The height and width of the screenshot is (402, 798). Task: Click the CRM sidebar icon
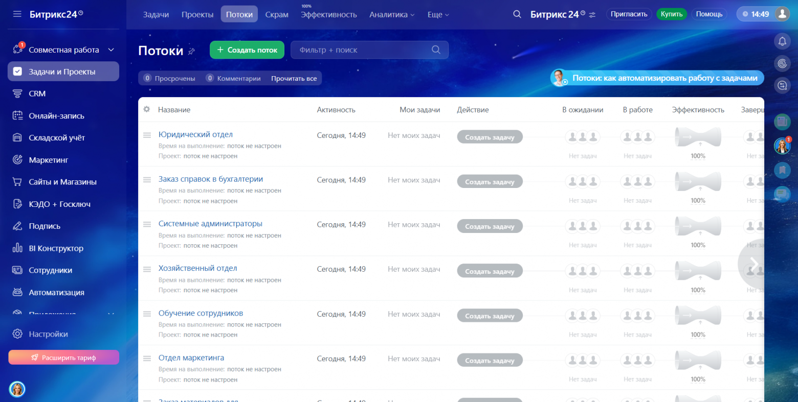[17, 93]
